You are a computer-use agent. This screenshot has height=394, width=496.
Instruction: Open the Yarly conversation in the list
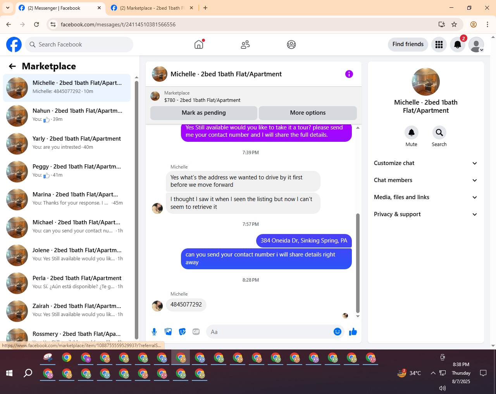pos(67,144)
